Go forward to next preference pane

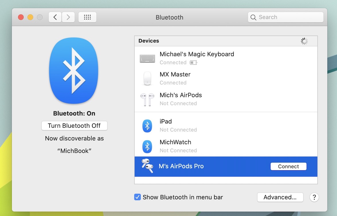click(x=68, y=17)
